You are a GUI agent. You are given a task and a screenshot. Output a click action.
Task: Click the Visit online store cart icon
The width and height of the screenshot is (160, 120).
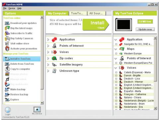(7, 43)
